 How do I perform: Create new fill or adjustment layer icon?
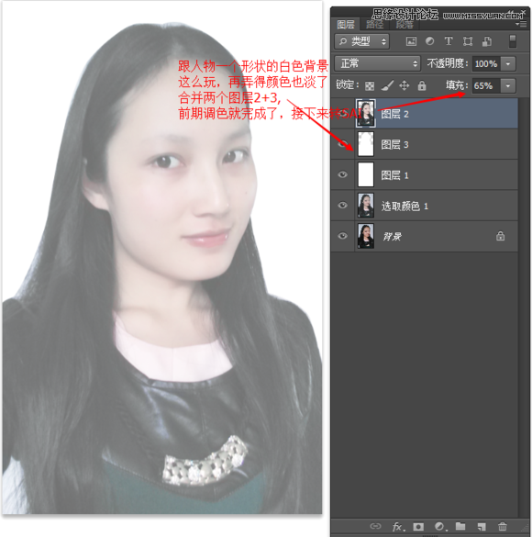(x=440, y=526)
